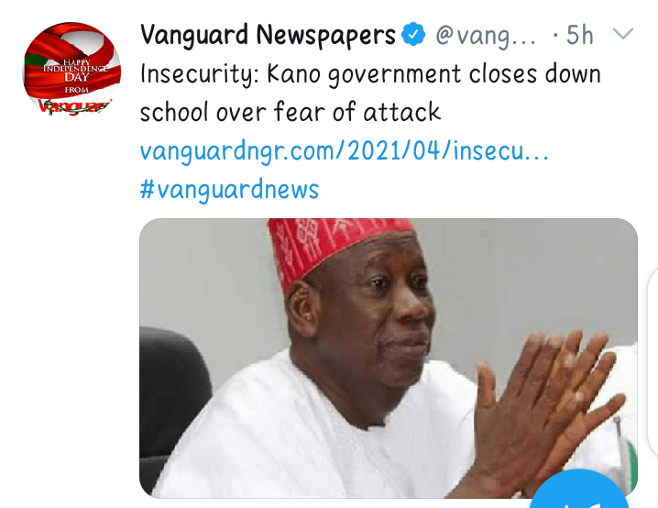The image size is (658, 508).
Task: Click the 'school over fear of attack' line
Action: click(x=291, y=112)
